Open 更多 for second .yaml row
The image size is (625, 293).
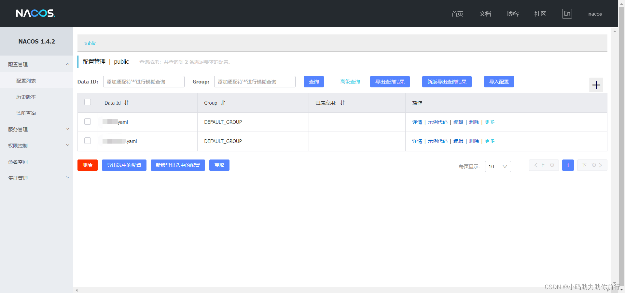[490, 141]
